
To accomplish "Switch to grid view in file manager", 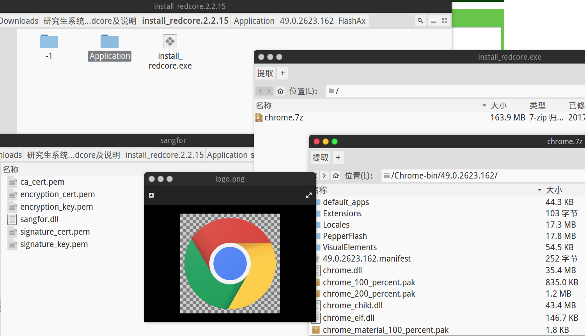I will (445, 21).
